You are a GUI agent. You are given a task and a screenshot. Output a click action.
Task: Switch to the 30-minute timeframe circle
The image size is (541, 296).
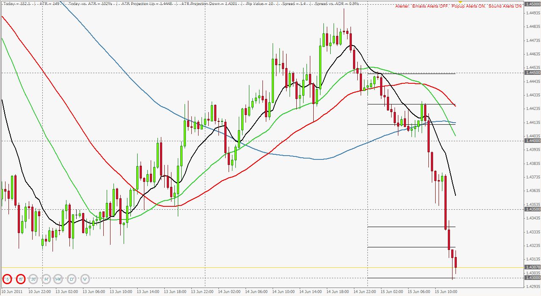(33, 279)
